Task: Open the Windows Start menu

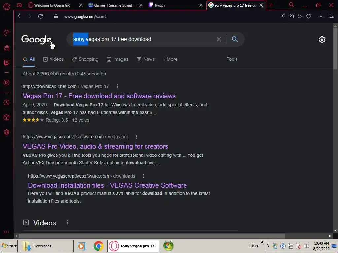Action: pyautogui.click(x=9, y=246)
